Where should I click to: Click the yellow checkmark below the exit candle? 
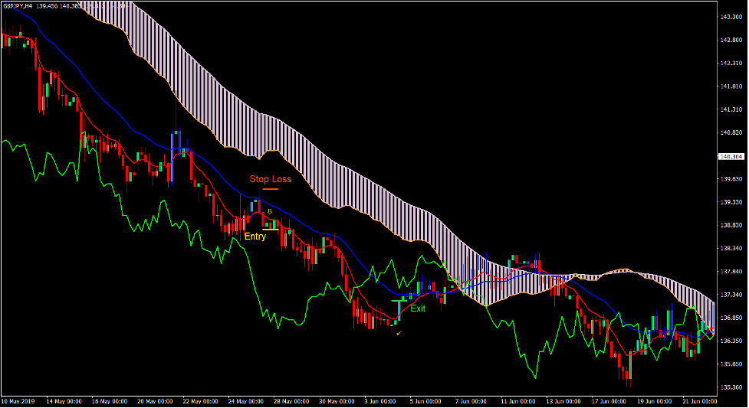[399, 333]
